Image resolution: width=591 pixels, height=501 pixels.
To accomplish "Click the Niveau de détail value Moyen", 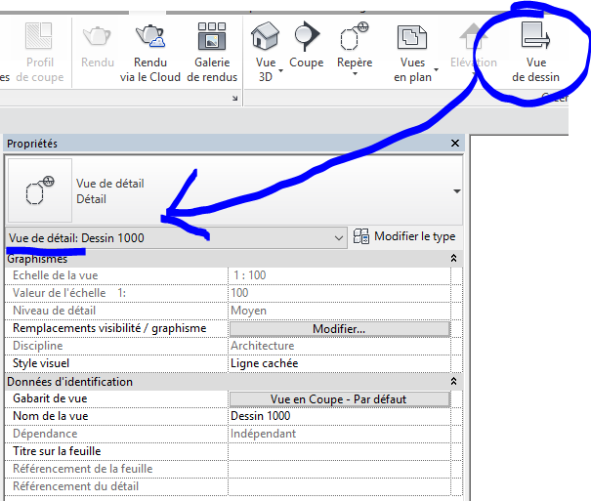I will click(340, 311).
